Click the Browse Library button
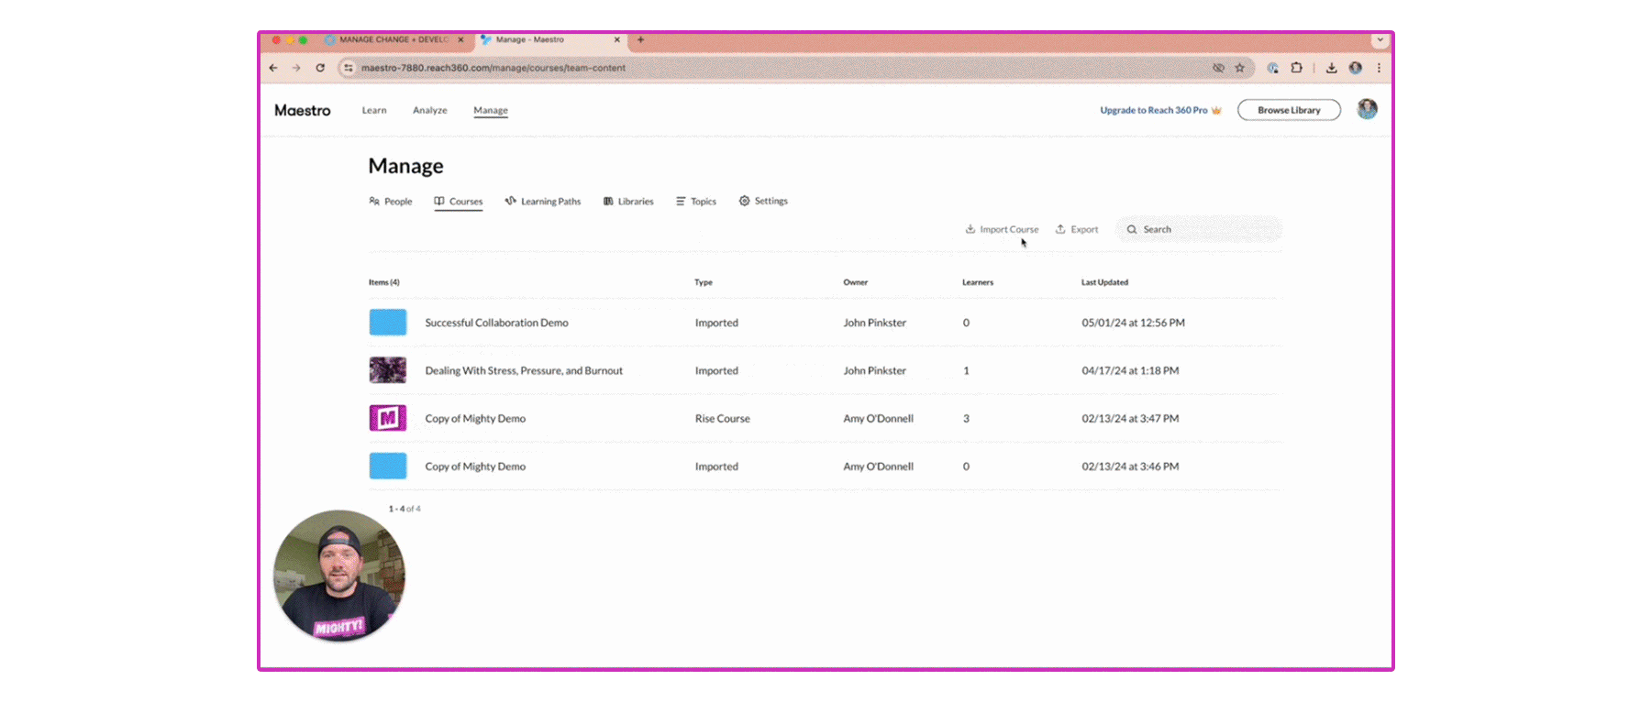This screenshot has height=702, width=1652. (x=1289, y=110)
